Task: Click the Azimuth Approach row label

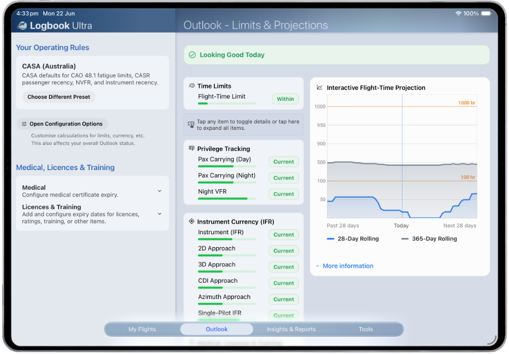Action: pyautogui.click(x=224, y=297)
